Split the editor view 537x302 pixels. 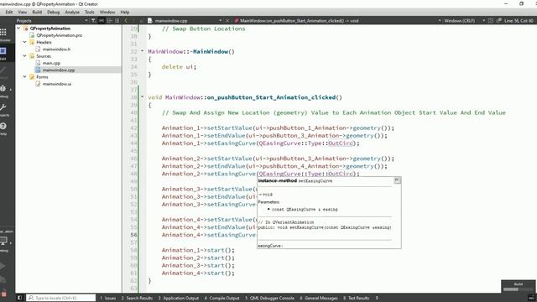click(x=491, y=20)
